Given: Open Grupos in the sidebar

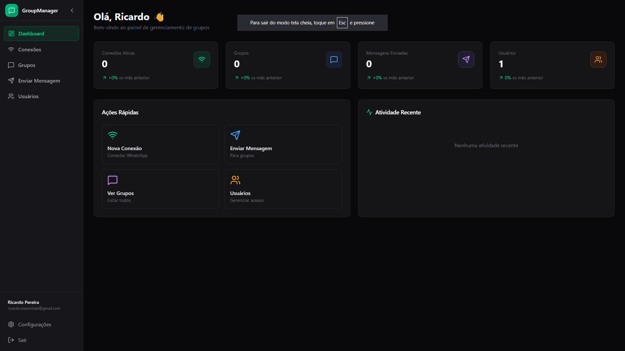Looking at the screenshot, I should click(41, 65).
